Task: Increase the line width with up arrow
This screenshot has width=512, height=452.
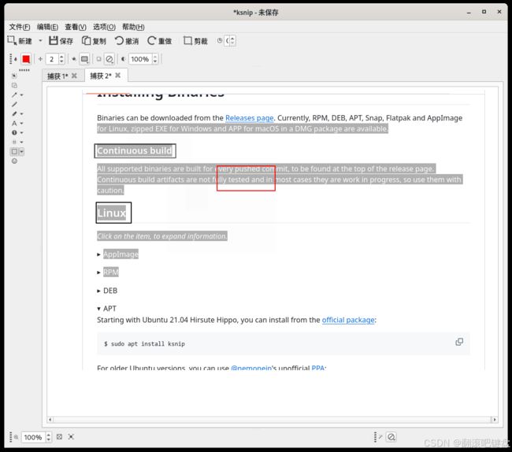Action: point(61,57)
